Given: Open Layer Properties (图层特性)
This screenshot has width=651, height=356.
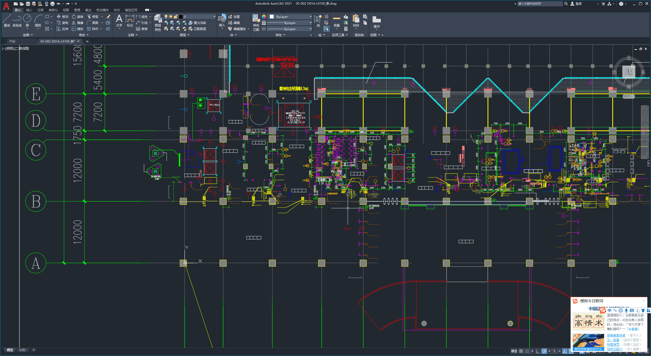Looking at the screenshot, I should (158, 22).
